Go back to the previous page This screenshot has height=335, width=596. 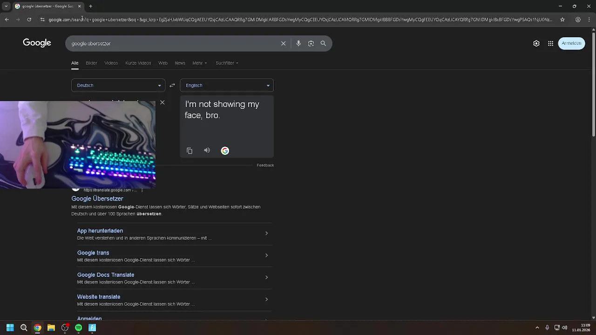coord(7,20)
